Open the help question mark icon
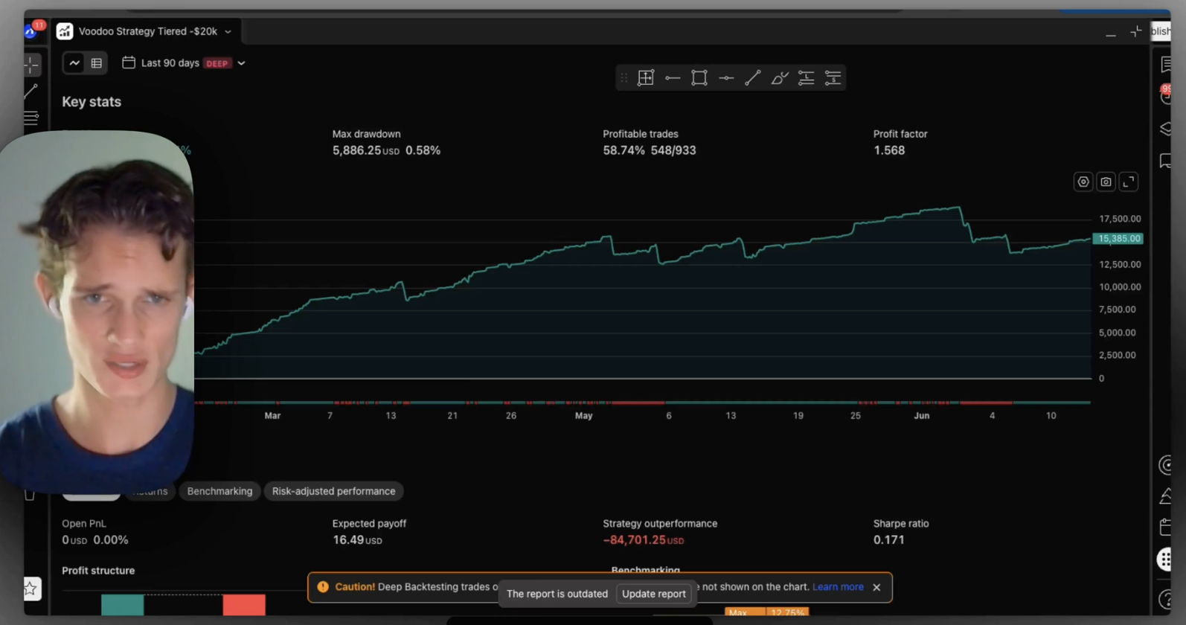Screen dimensions: 1186x625 pos(1166,599)
